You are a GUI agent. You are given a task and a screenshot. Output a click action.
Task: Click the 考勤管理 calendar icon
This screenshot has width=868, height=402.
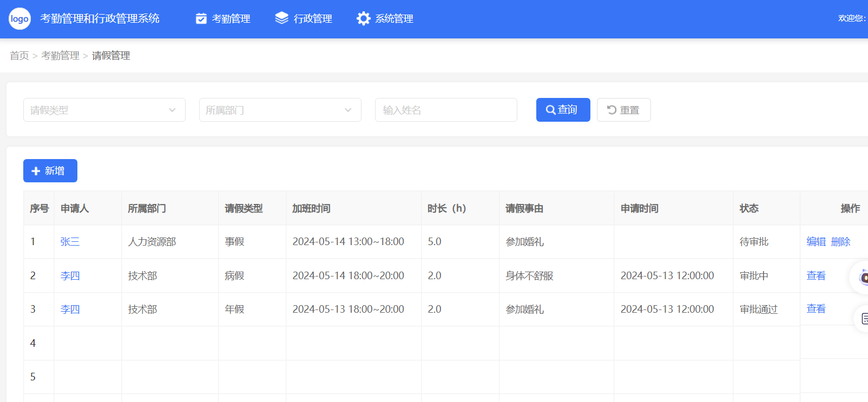pyautogui.click(x=201, y=18)
